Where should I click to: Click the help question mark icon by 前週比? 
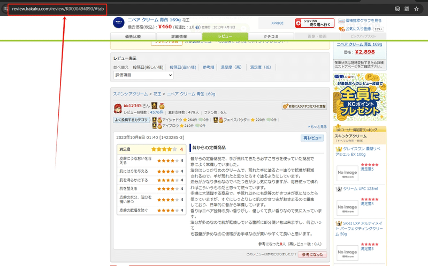point(197,28)
